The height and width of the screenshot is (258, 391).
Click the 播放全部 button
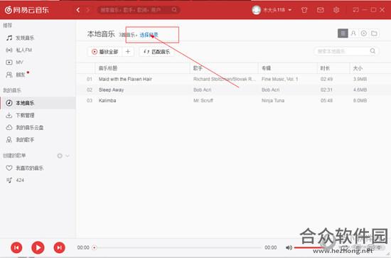[105, 52]
